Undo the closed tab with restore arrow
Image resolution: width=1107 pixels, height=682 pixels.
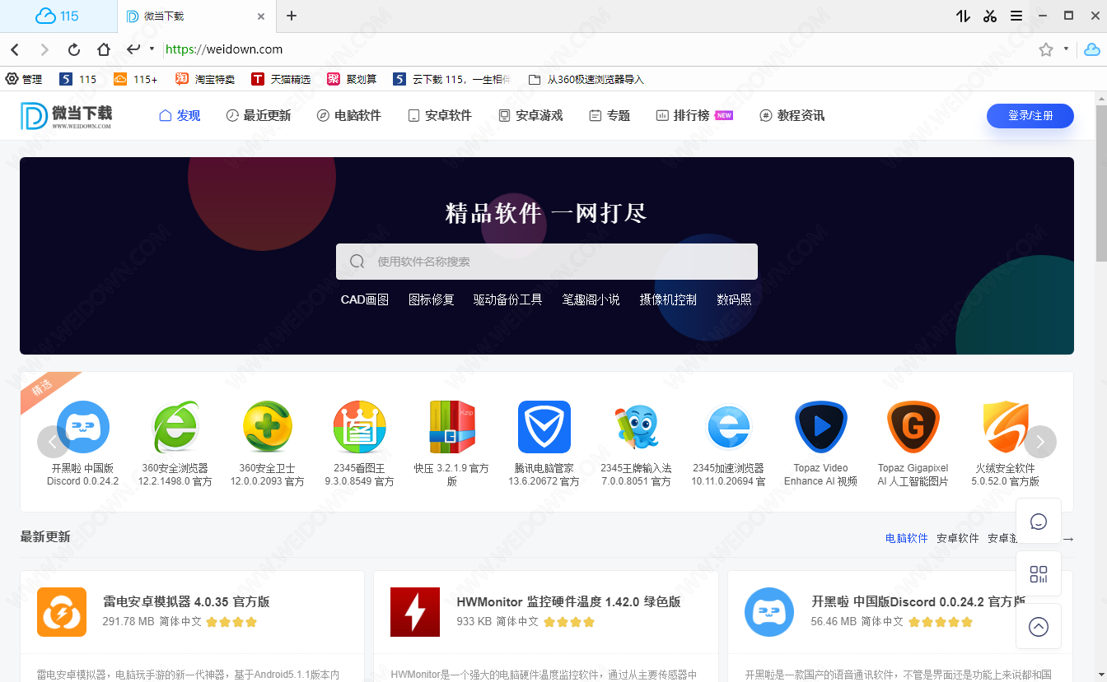[133, 49]
